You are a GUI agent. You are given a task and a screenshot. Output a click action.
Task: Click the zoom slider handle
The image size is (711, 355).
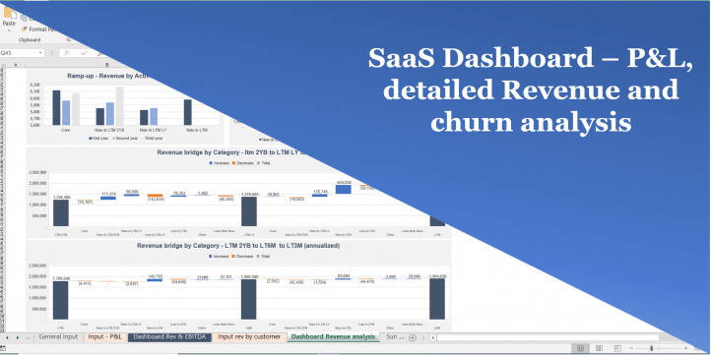pos(652,348)
